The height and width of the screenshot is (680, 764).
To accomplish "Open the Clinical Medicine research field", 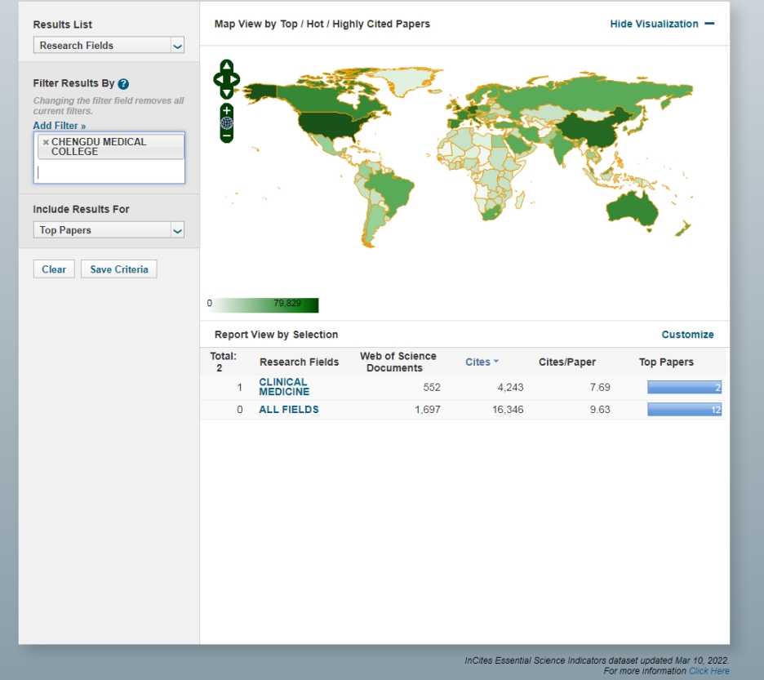I will point(284,387).
